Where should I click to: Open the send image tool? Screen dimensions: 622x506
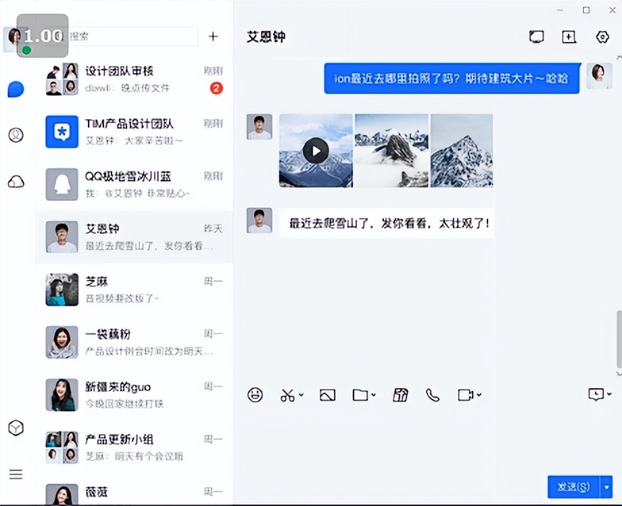click(327, 394)
